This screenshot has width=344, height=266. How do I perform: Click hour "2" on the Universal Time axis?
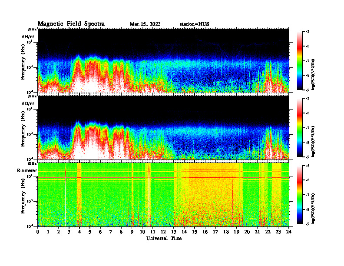tap(59, 232)
